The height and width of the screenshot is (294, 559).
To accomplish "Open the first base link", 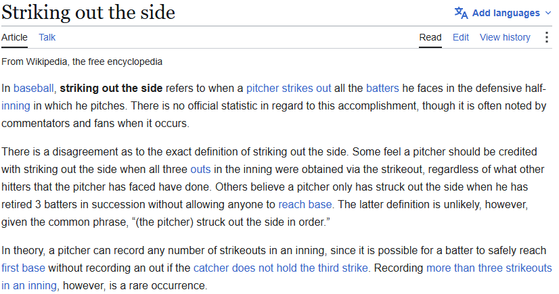I will click(23, 268).
